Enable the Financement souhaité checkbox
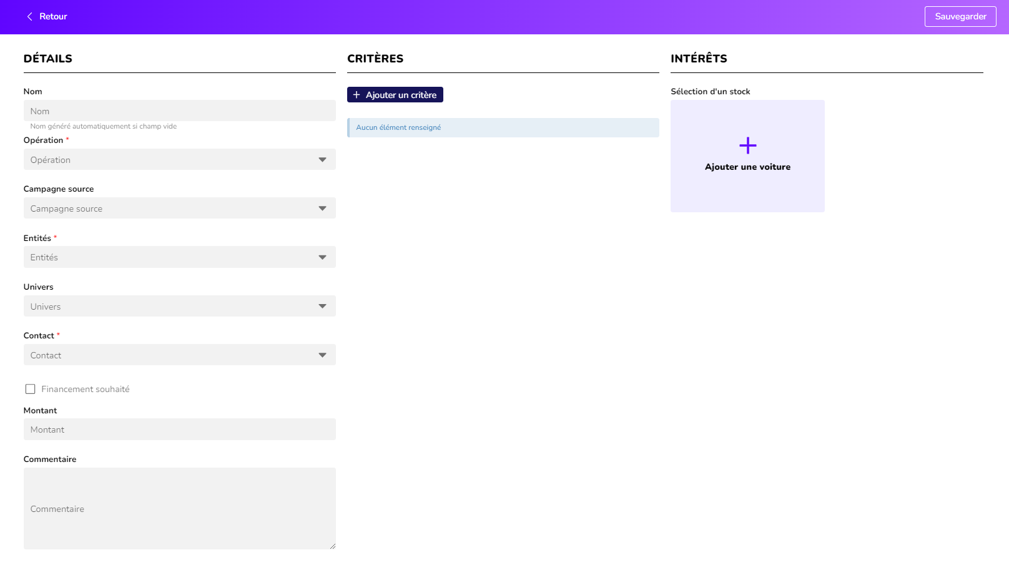 30,389
